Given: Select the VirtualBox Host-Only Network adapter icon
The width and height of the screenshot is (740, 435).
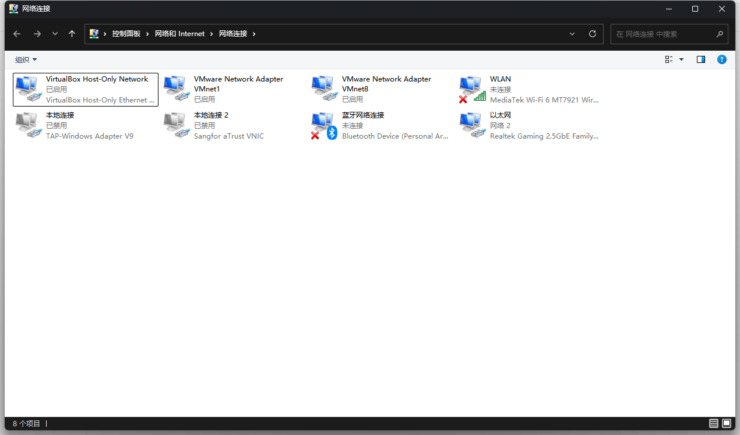Looking at the screenshot, I should tap(28, 89).
